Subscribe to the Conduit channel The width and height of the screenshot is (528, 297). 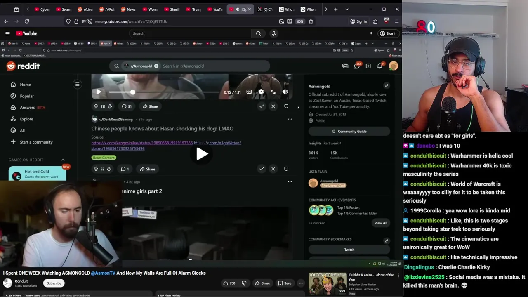pyautogui.click(x=54, y=283)
